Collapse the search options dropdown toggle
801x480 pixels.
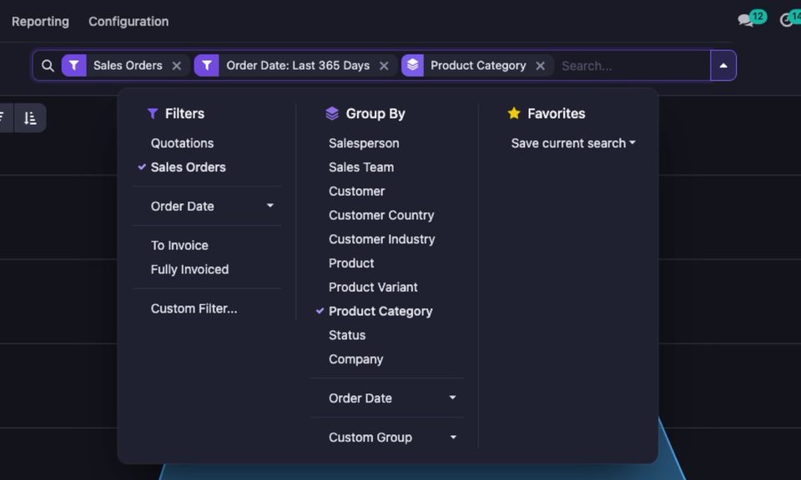pos(723,65)
